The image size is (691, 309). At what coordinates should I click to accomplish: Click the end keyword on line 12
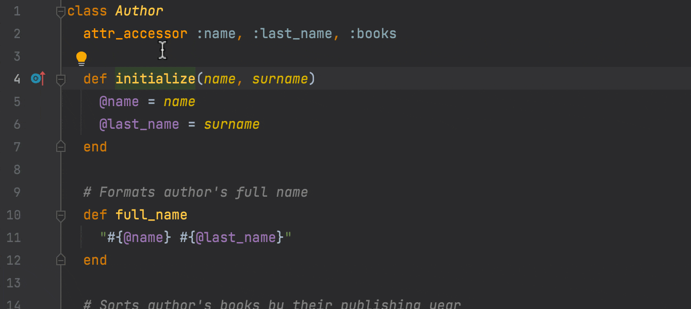(x=95, y=260)
